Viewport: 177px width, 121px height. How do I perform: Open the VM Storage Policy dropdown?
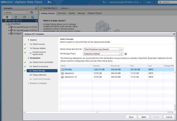(121, 54)
